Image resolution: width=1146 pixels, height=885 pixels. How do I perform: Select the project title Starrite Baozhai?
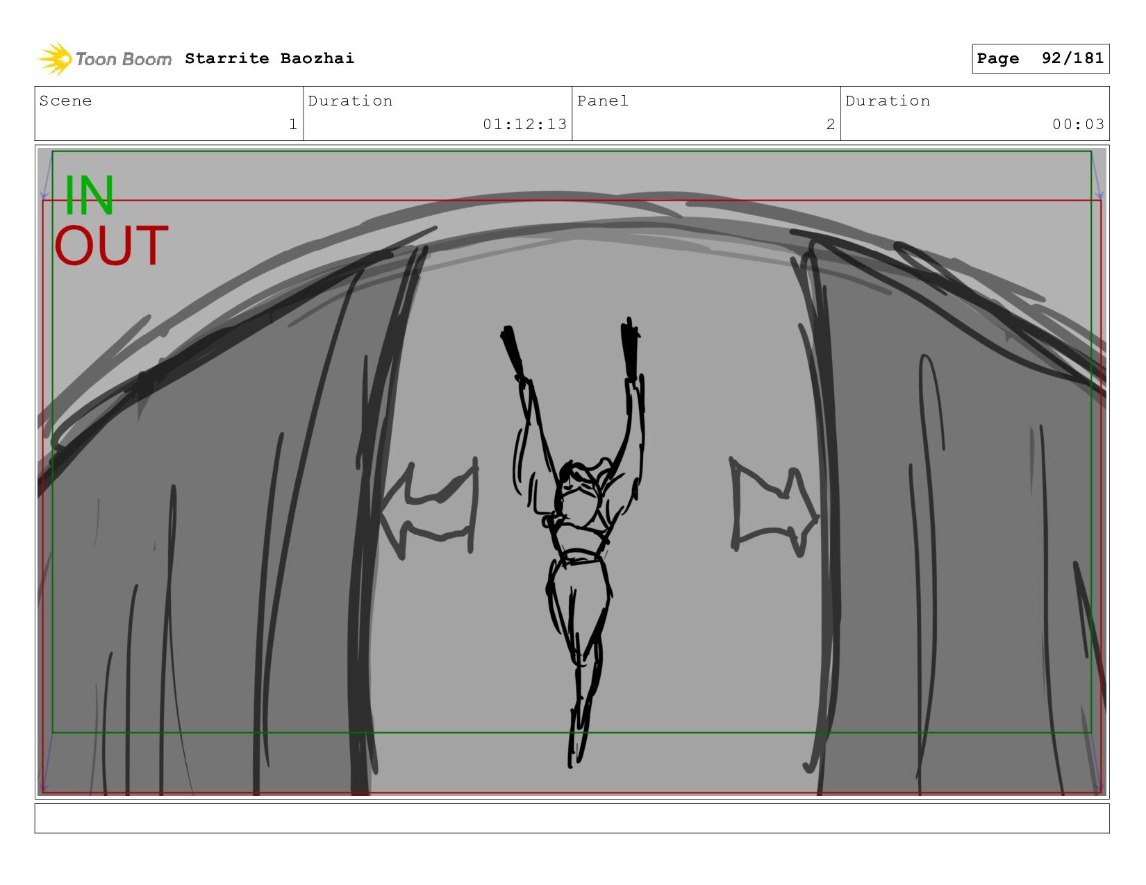pyautogui.click(x=269, y=58)
